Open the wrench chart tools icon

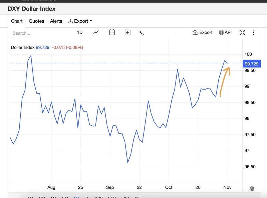tap(141, 33)
